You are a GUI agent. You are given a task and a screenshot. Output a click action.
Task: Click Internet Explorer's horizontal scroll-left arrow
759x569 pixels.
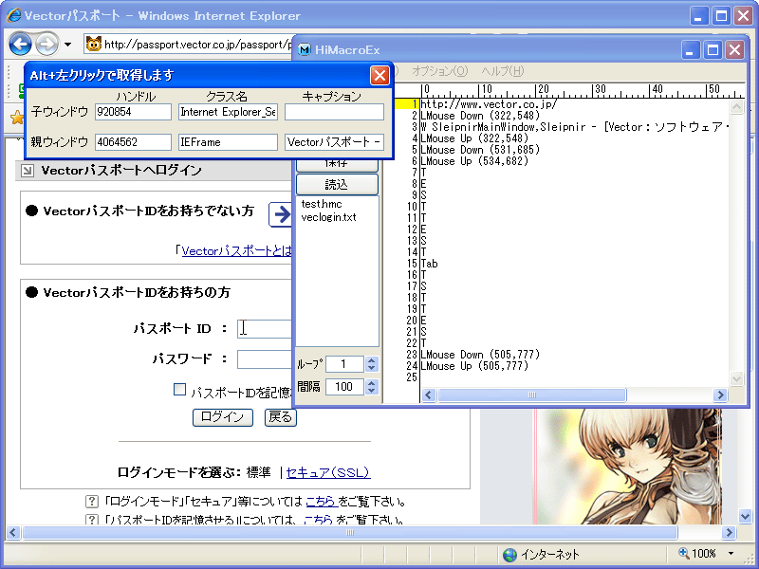coord(12,533)
